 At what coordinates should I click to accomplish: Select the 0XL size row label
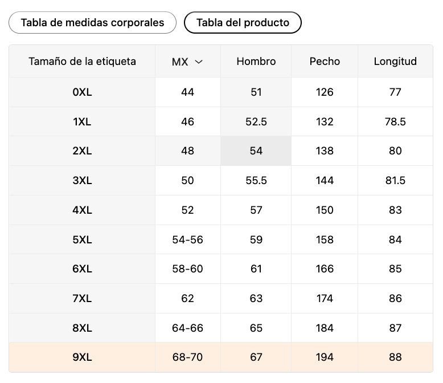pos(82,92)
